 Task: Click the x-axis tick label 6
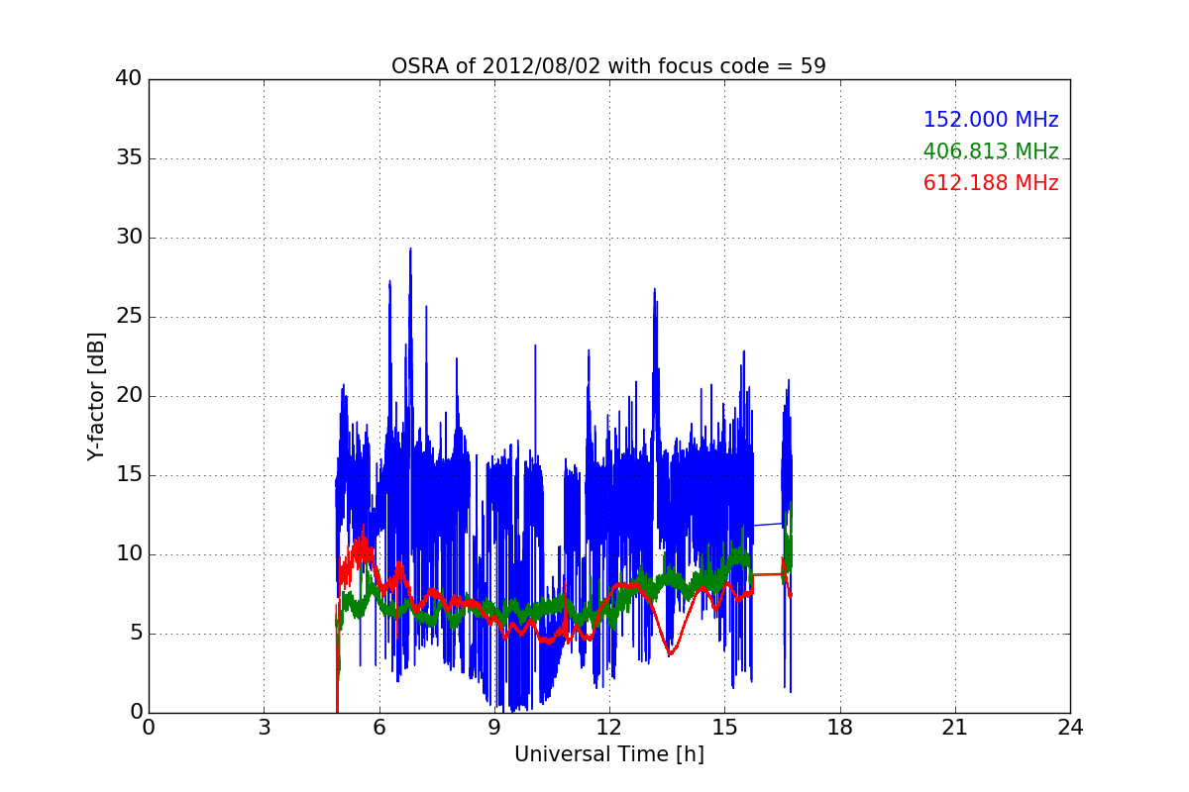(x=378, y=727)
